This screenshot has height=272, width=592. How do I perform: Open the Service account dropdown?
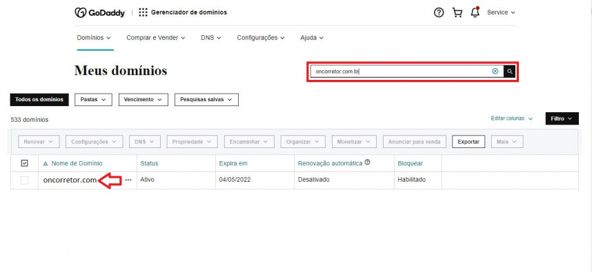coord(501,12)
